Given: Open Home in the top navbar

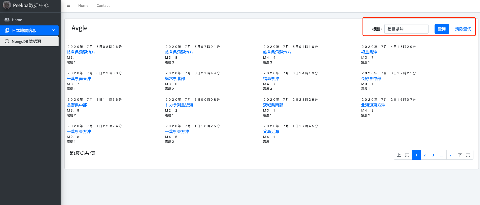Looking at the screenshot, I should 83,6.
